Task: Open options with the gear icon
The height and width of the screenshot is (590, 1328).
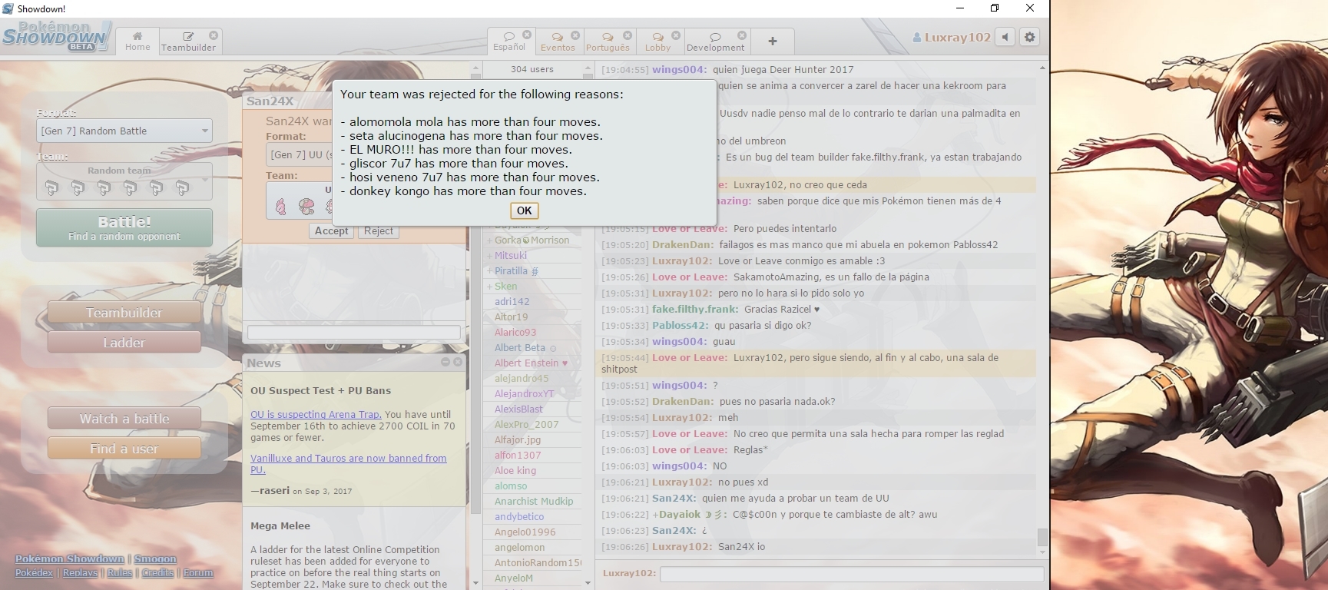Action: click(x=1030, y=37)
